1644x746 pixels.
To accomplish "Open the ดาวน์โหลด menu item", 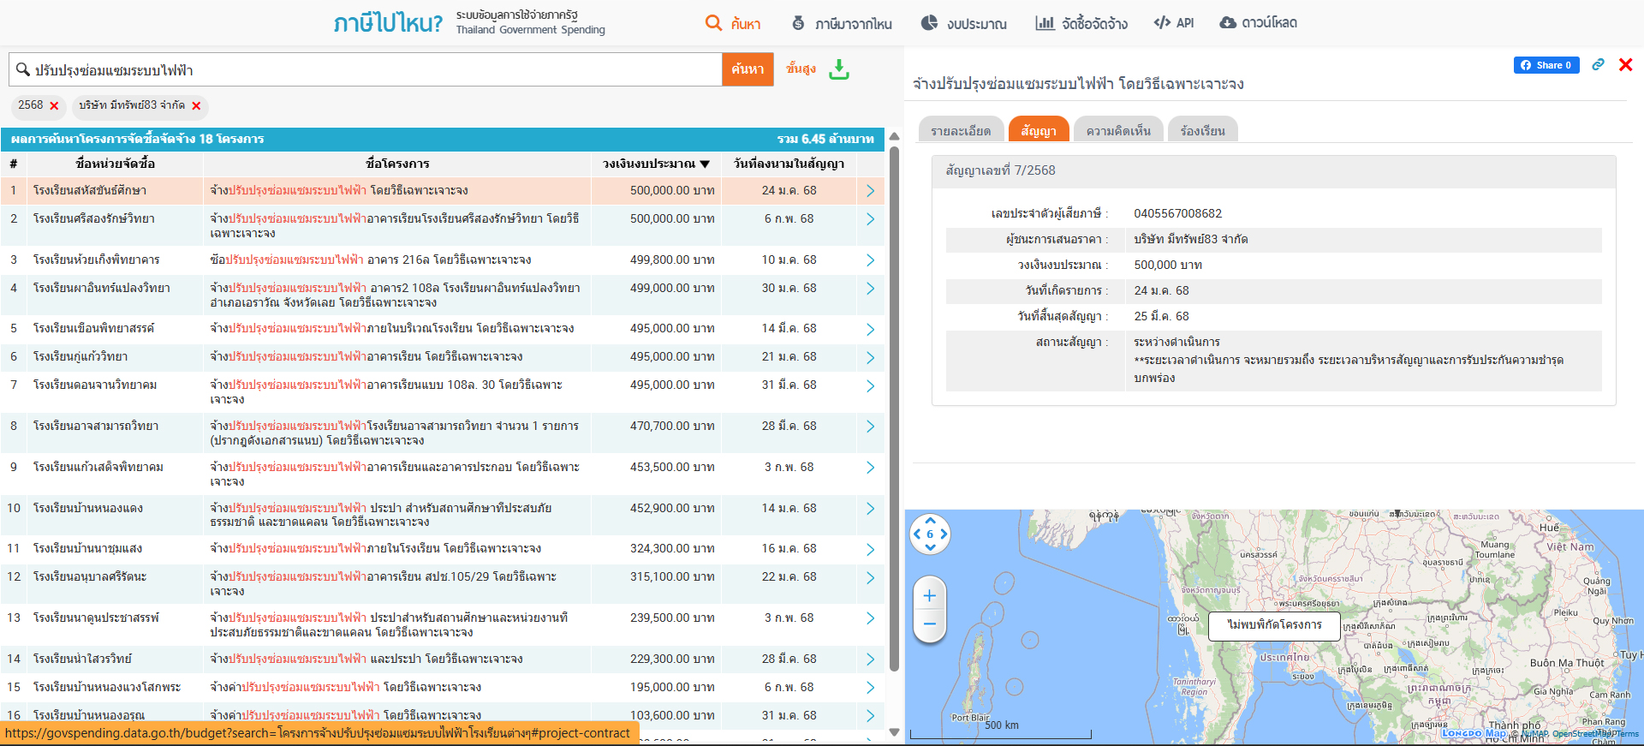I will tap(1258, 23).
